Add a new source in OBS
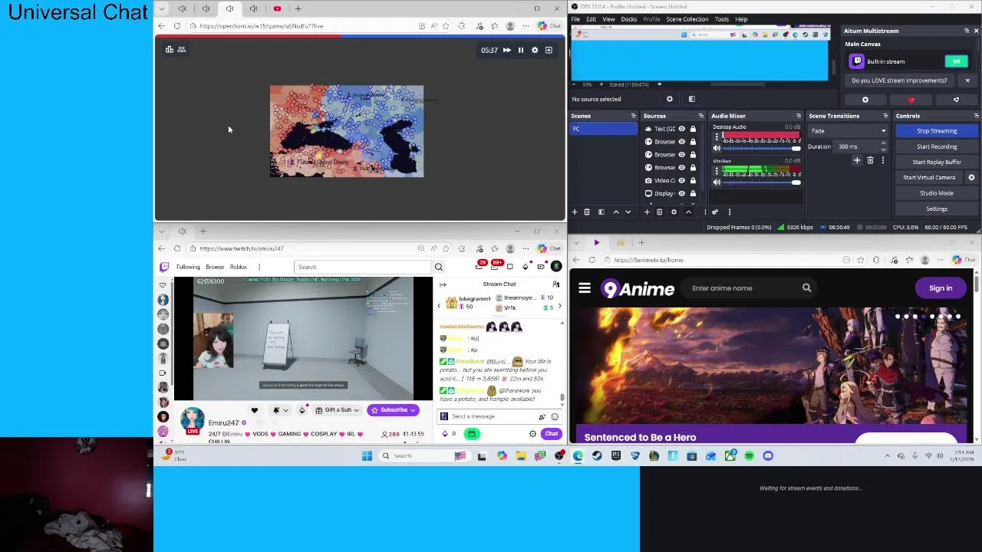This screenshot has height=552, width=982. (647, 212)
